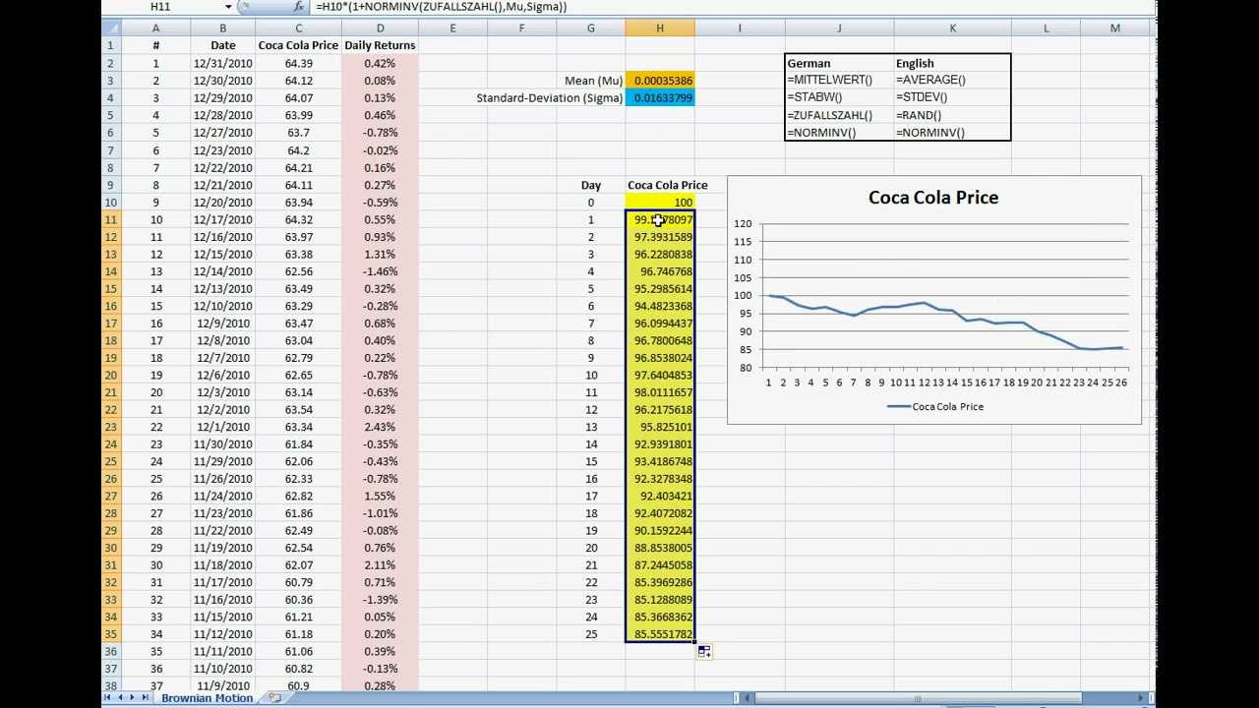Switch to the Brownian Motion sheet tab
The height and width of the screenshot is (708, 1259).
[x=208, y=698]
